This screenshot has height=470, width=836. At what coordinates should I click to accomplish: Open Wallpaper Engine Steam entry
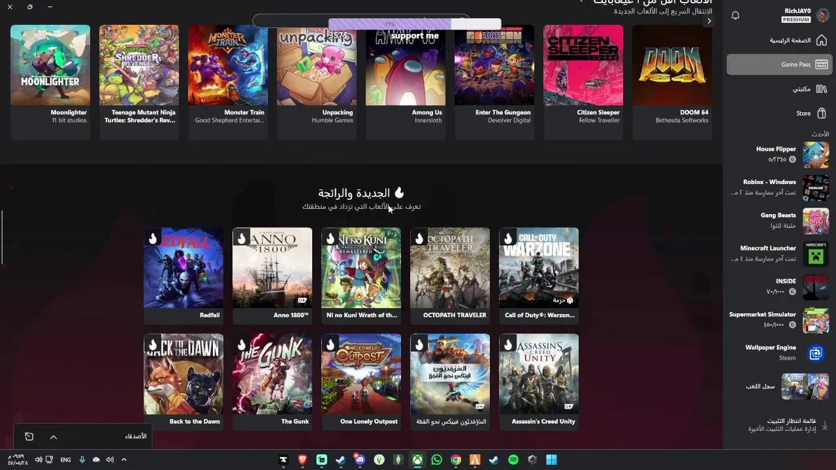click(x=779, y=353)
